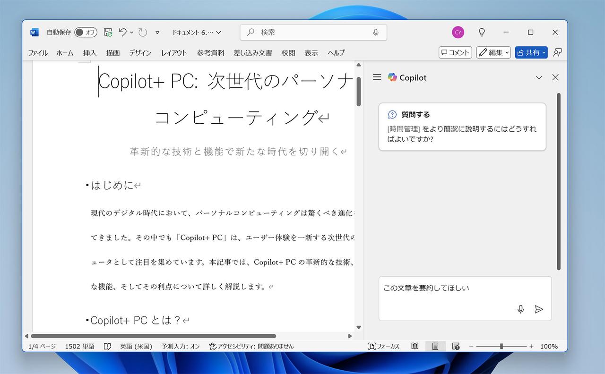Open the 編集 mode dropdown
The width and height of the screenshot is (605, 374).
[493, 52]
